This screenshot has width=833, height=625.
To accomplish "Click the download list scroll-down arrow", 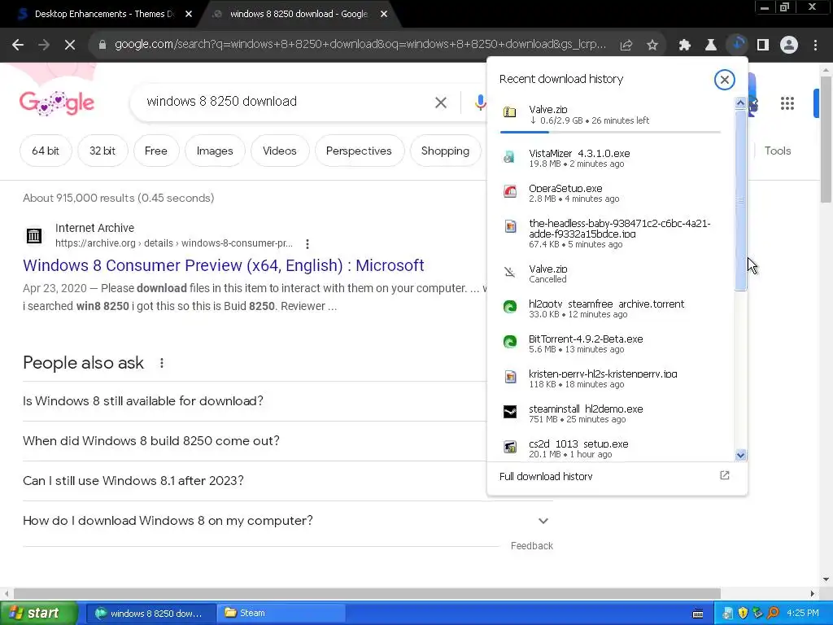I will tap(740, 455).
